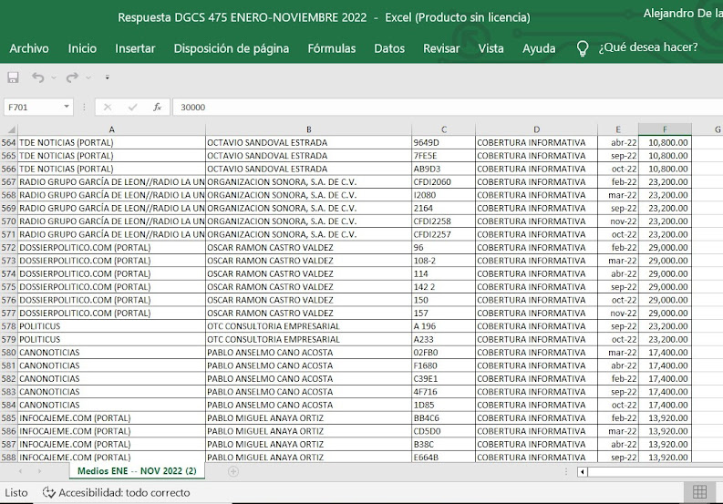Click 'OTC CONSULTORIA EMPRESARIAL' in row 579
Image resolution: width=723 pixels, height=504 pixels.
click(x=308, y=339)
